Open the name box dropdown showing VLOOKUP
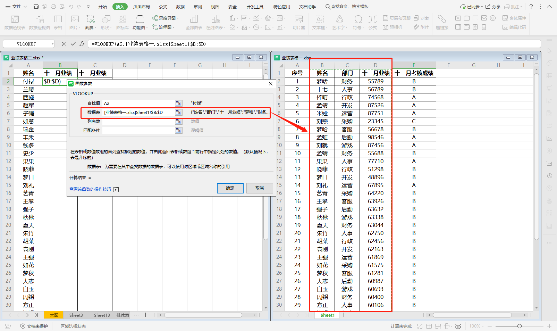Image resolution: width=557 pixels, height=331 pixels. [x=52, y=44]
